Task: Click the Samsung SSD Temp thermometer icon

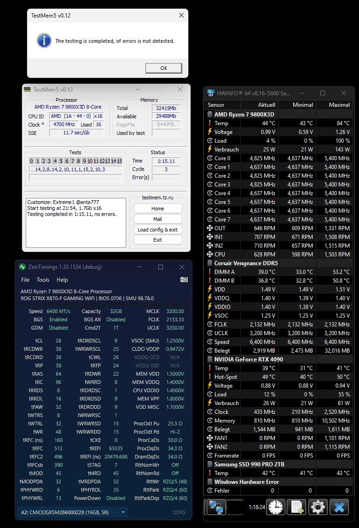Action: tap(210, 473)
